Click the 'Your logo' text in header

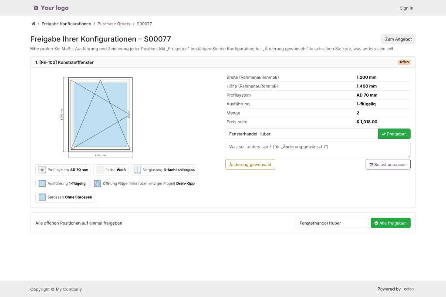[x=54, y=8]
